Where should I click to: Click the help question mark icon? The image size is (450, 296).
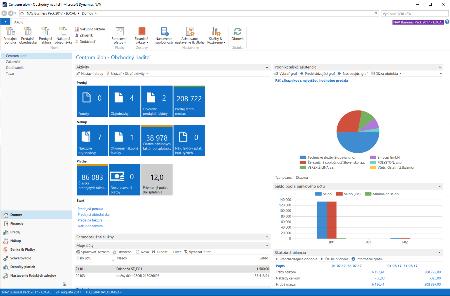[x=447, y=22]
